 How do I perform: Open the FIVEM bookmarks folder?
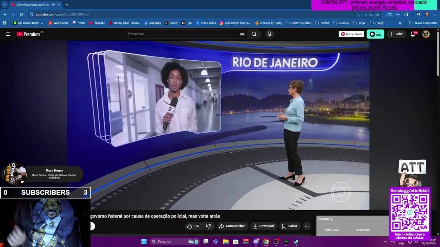coord(376,23)
